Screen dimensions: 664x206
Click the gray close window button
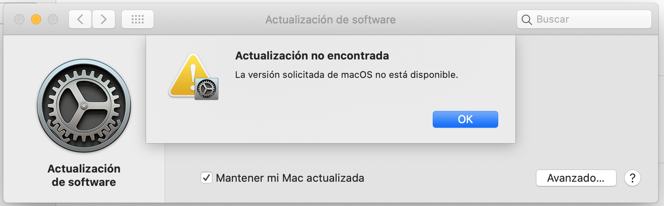click(x=19, y=19)
